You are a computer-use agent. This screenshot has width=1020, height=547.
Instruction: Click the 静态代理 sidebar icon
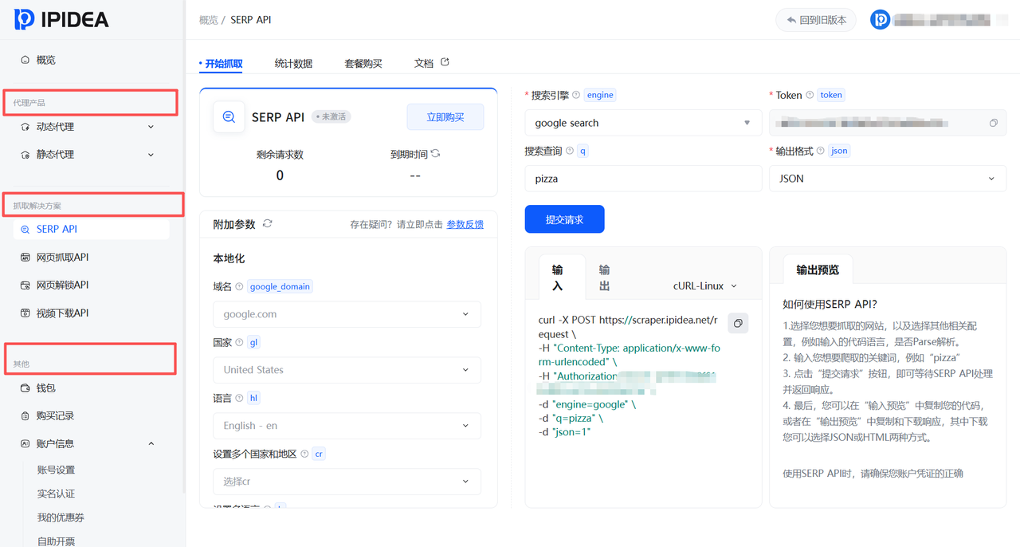[25, 155]
